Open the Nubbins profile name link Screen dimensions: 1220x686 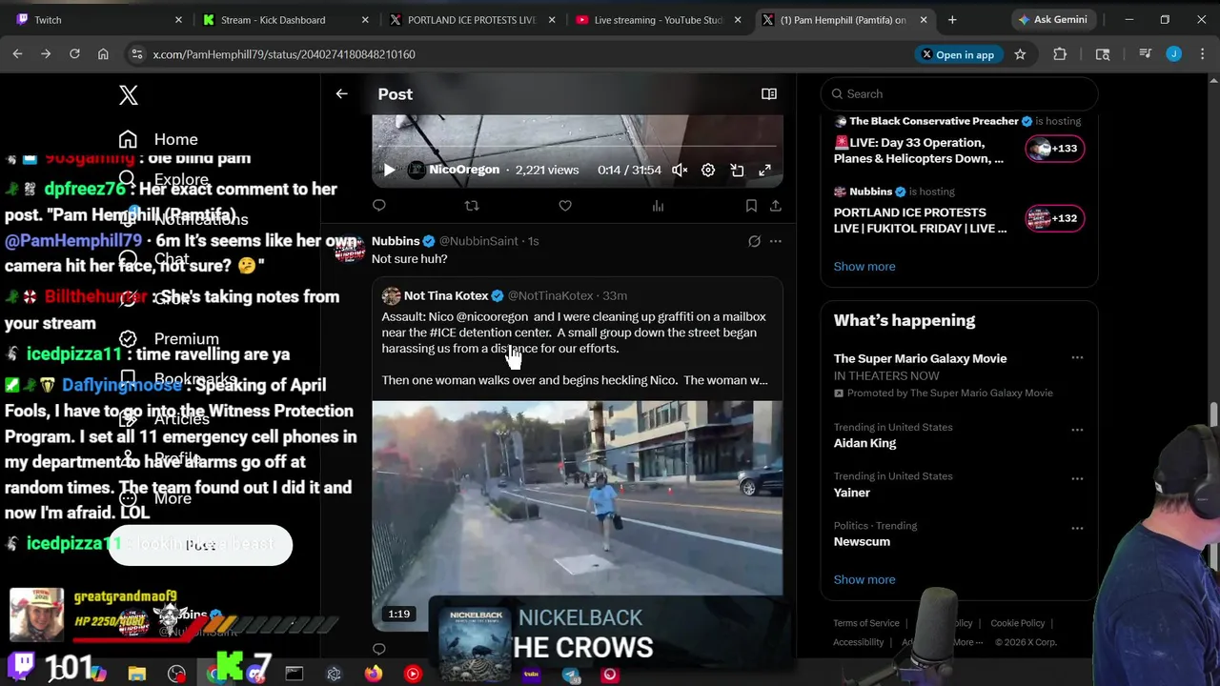coord(396,241)
